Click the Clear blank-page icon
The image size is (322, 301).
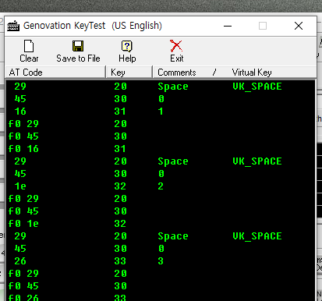pos(29,46)
